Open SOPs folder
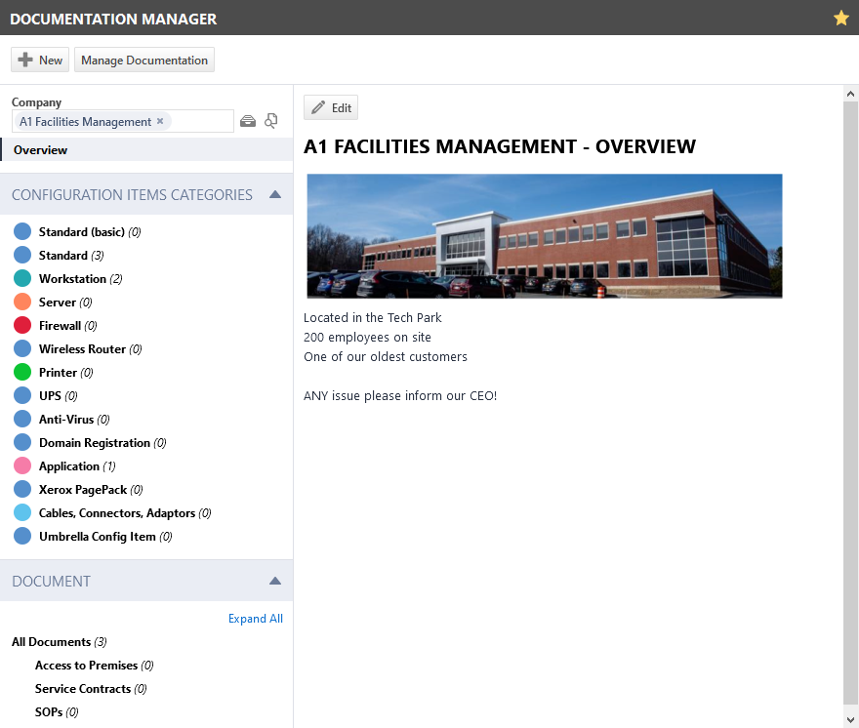 (x=57, y=712)
